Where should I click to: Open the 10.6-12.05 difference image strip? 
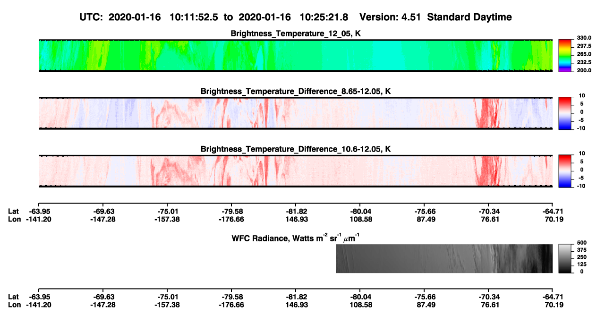pos(295,171)
